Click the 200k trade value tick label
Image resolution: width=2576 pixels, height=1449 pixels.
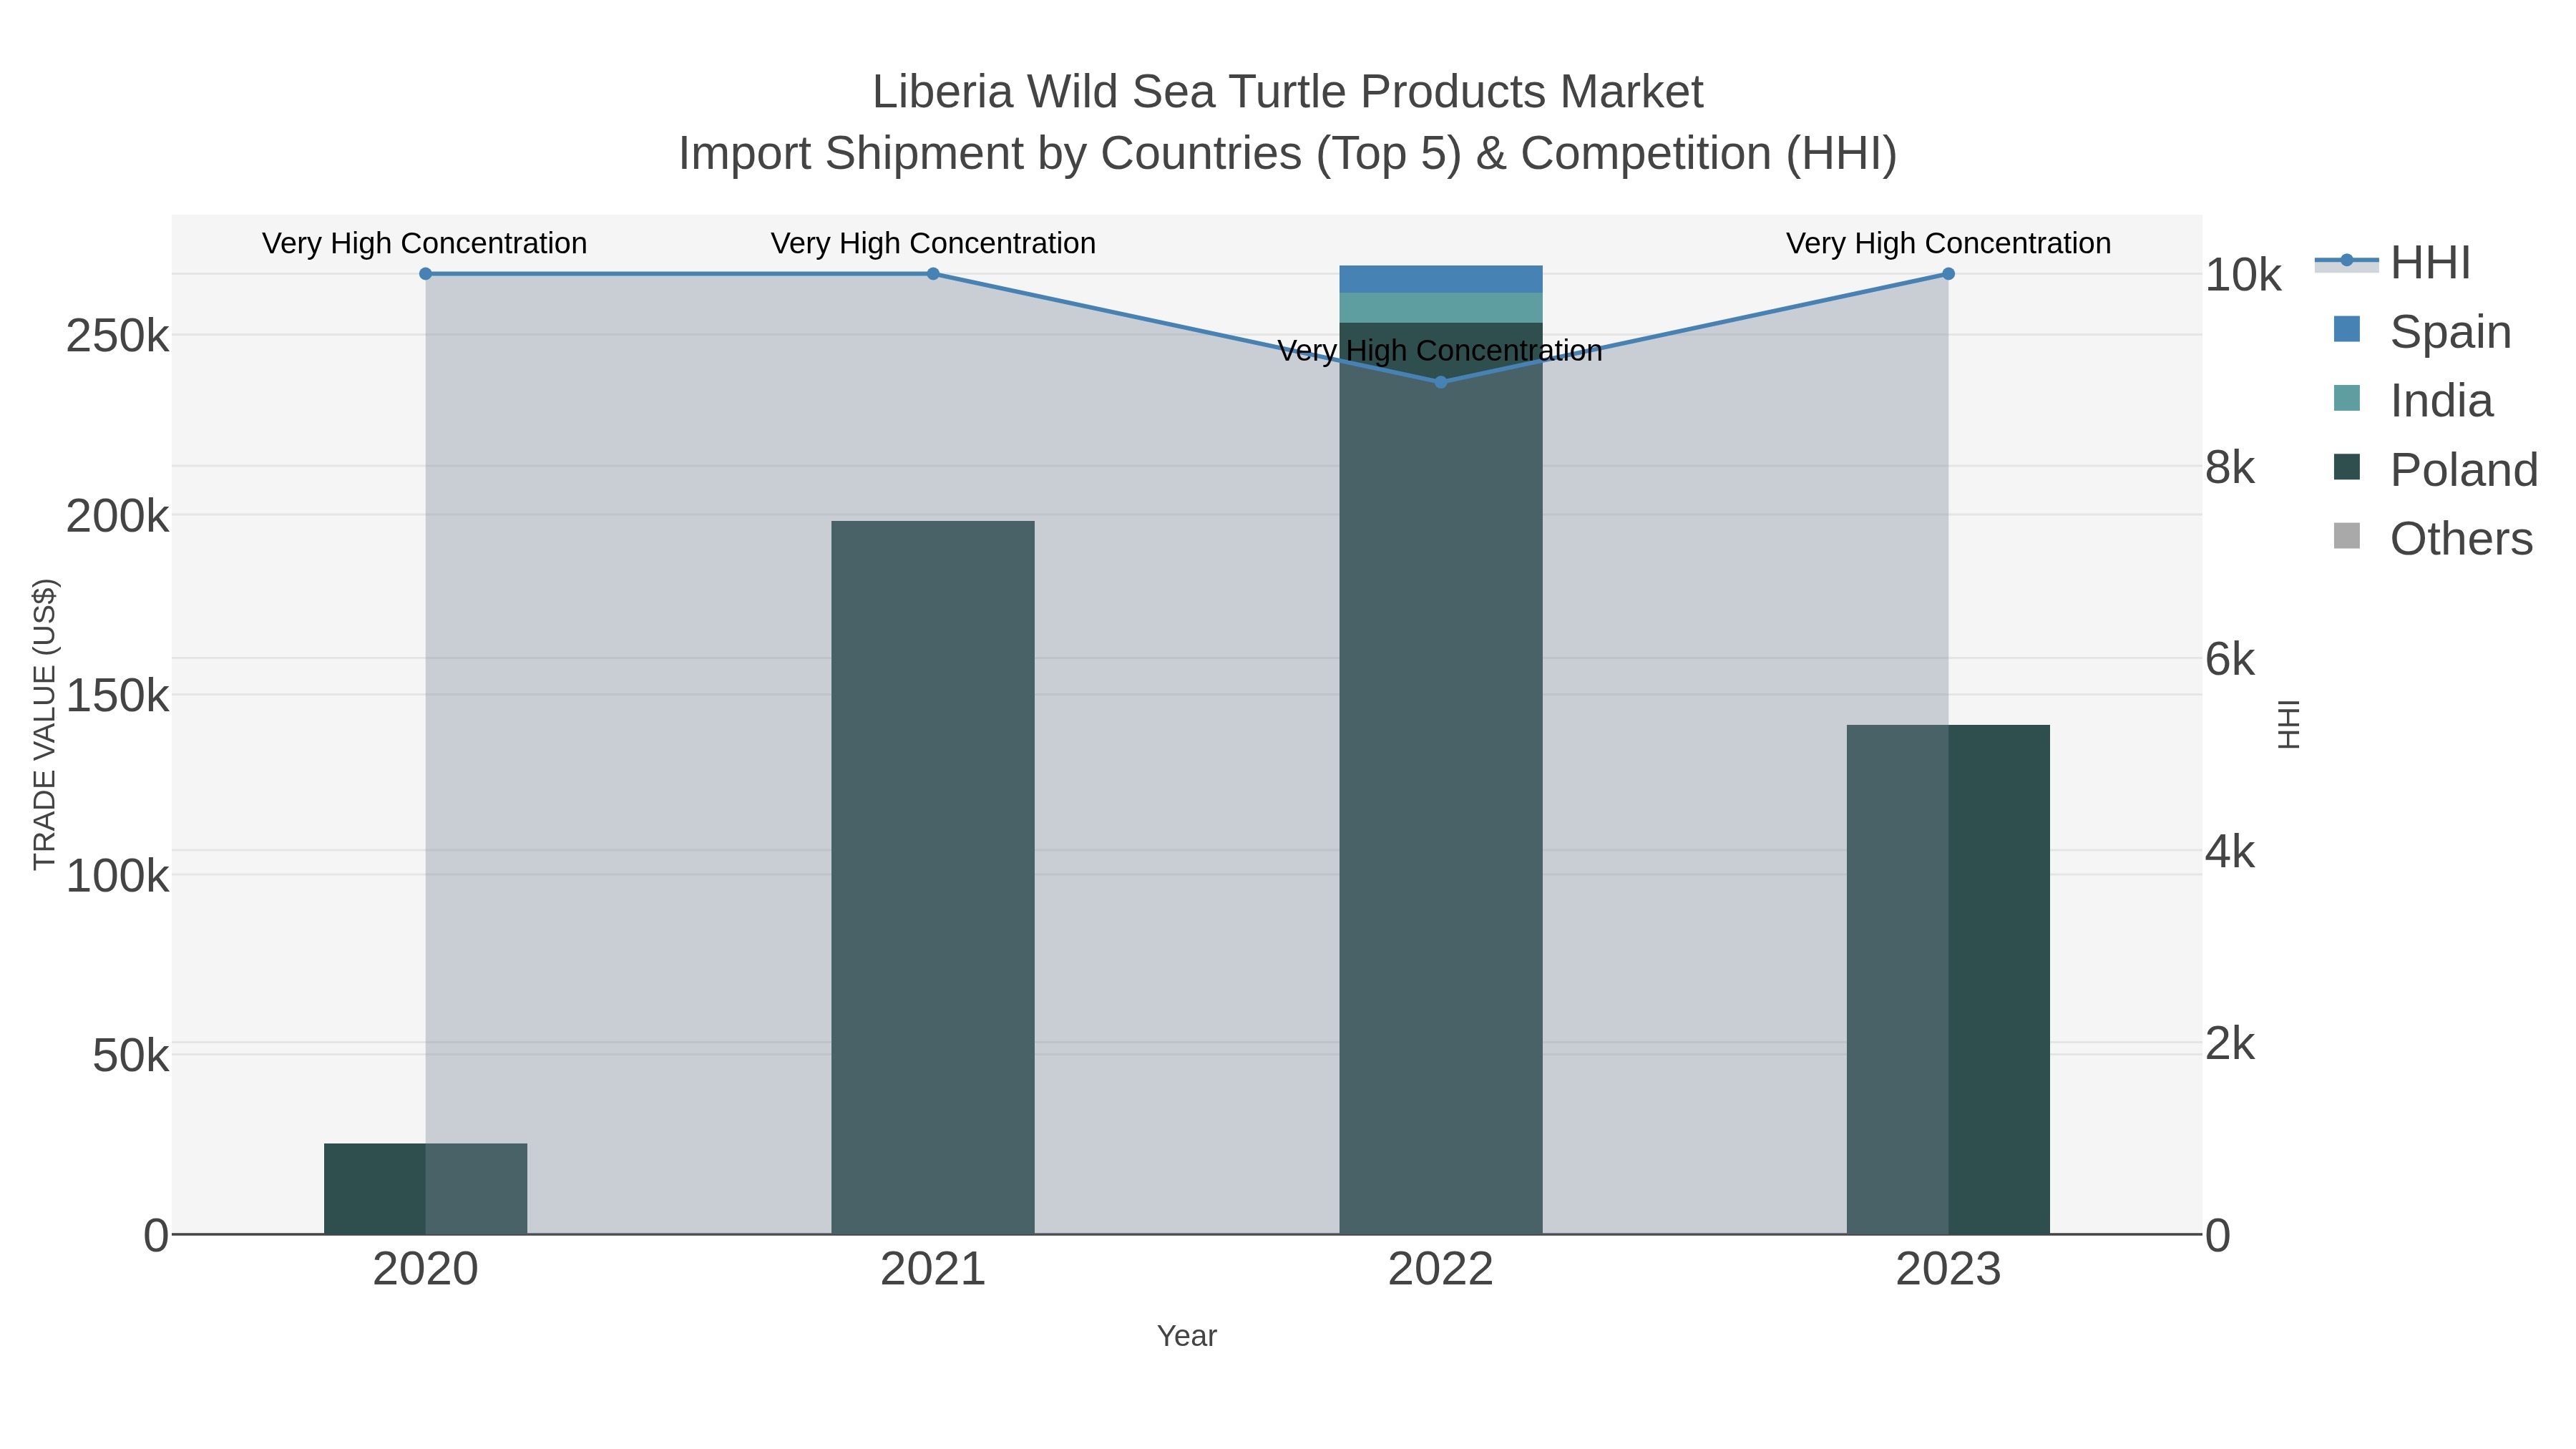click(x=117, y=516)
